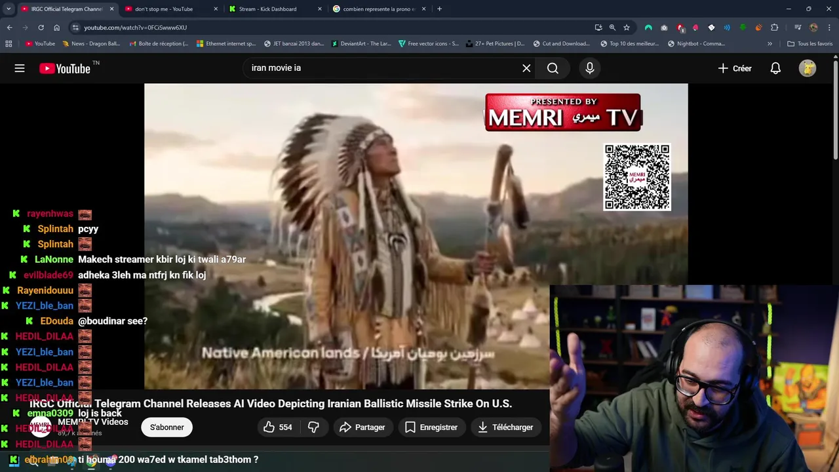Click the rayenhwas chat username

(x=50, y=214)
